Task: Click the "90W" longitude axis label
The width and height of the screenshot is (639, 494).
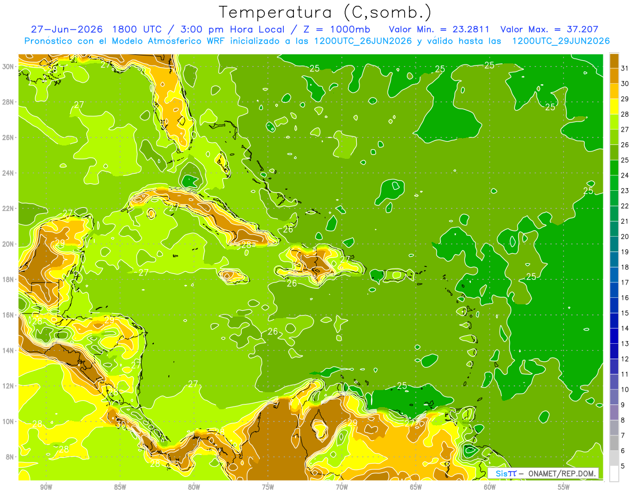Action: point(46,487)
